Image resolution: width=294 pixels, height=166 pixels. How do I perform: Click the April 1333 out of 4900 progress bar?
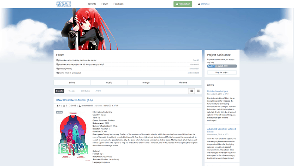coord(222,66)
